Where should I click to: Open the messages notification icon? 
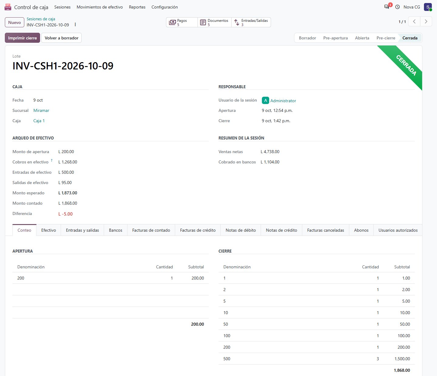[387, 7]
